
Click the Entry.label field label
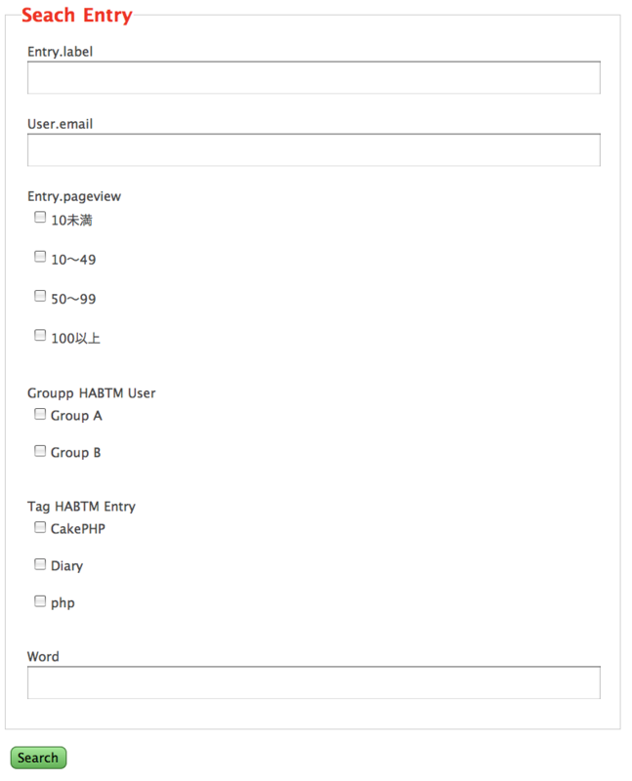click(60, 52)
